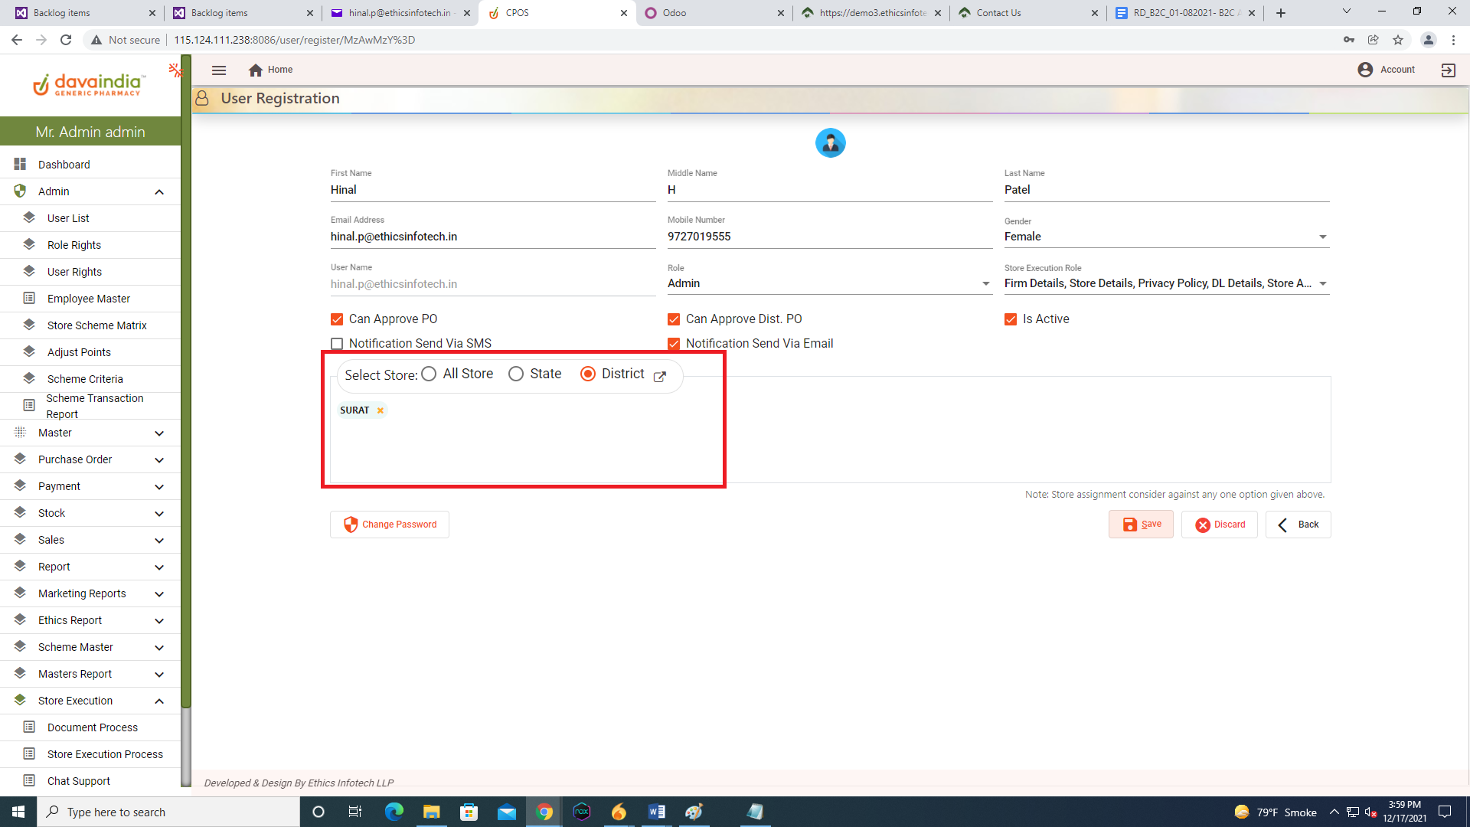Remove the SURAT district chip
This screenshot has width=1470, height=827.
tap(381, 410)
